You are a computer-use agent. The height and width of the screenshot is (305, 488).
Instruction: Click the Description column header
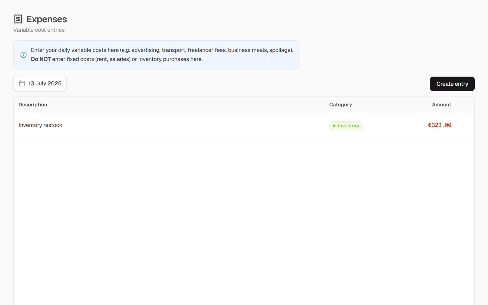[33, 105]
